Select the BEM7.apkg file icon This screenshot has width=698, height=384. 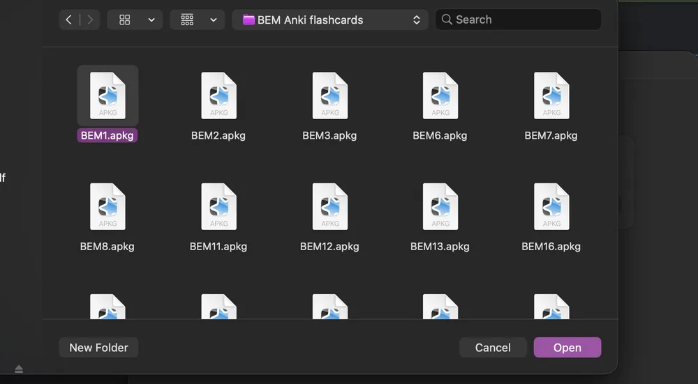pyautogui.click(x=551, y=95)
